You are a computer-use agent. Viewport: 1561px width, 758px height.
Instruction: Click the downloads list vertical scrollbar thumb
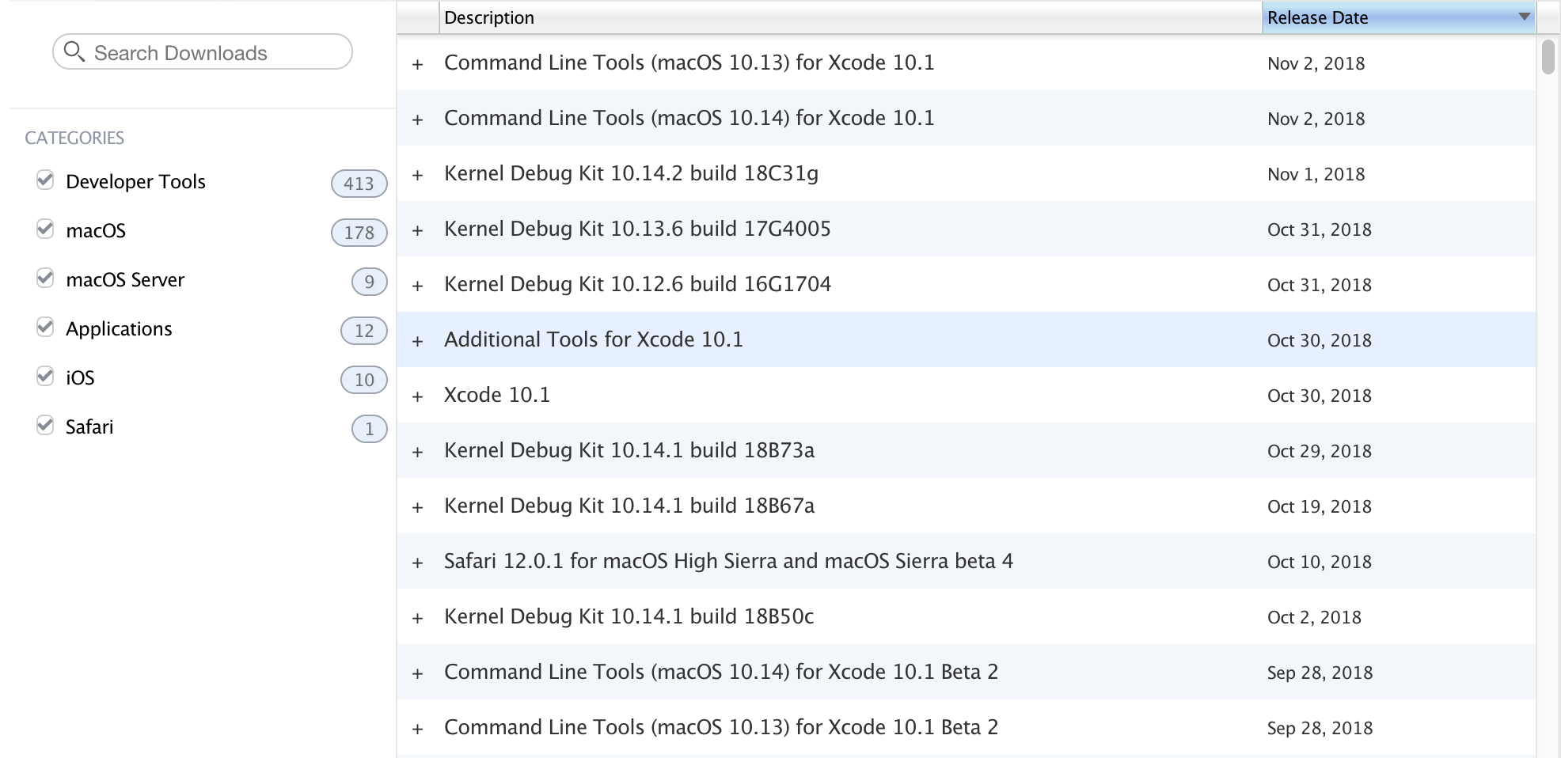(x=1548, y=56)
